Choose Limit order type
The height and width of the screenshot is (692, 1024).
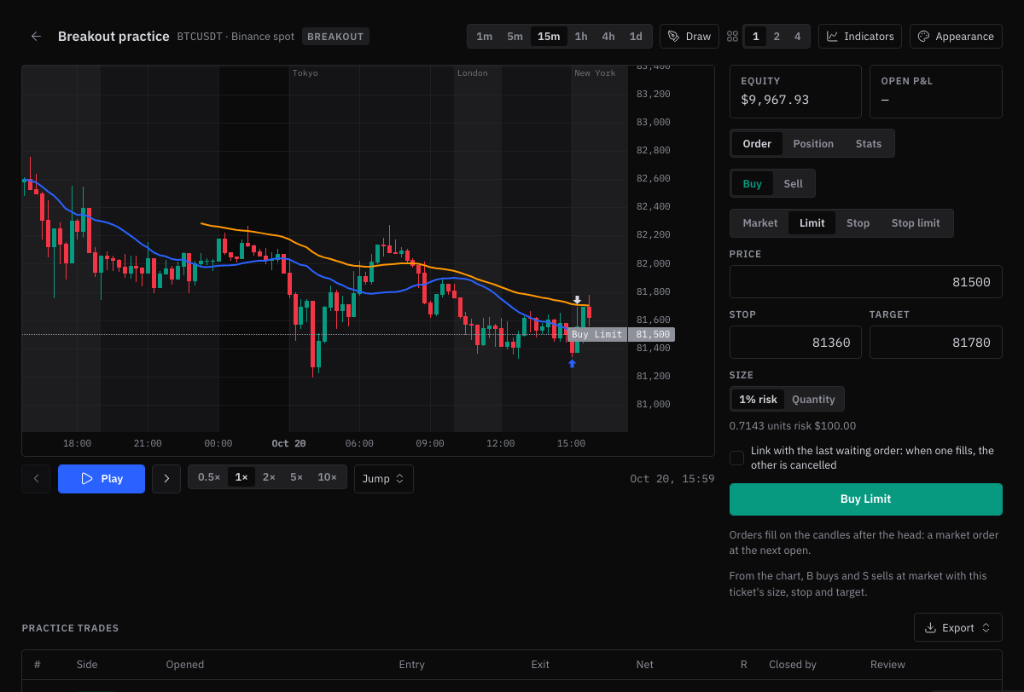(812, 223)
